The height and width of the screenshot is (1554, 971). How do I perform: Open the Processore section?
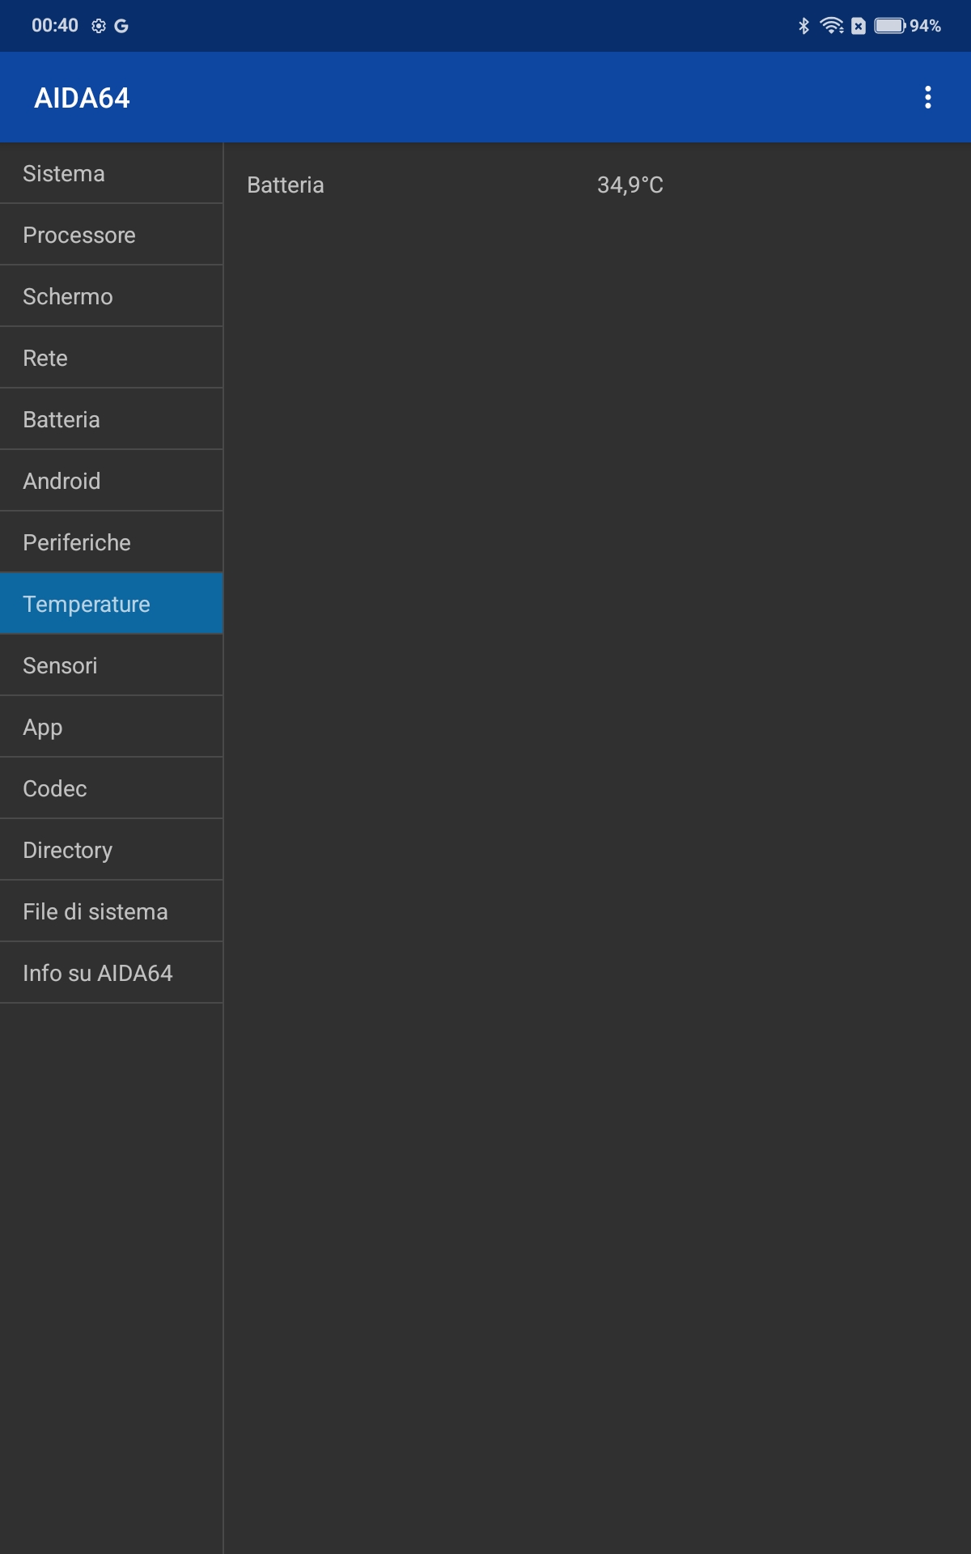coord(112,235)
